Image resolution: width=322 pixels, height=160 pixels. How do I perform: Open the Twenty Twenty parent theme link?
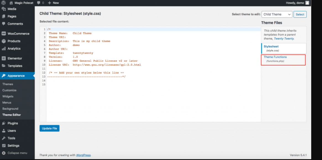pos(284,39)
